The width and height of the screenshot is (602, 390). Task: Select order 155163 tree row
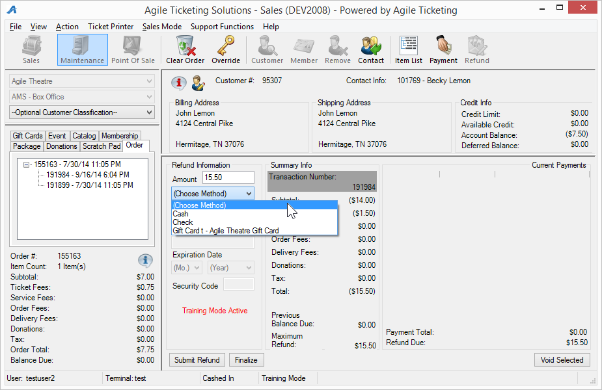(x=77, y=164)
